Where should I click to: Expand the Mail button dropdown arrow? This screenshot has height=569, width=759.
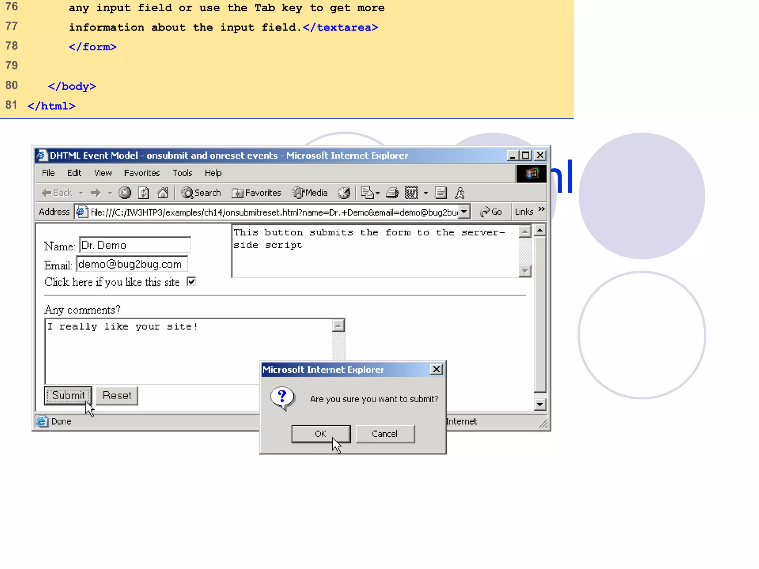pyautogui.click(x=378, y=193)
